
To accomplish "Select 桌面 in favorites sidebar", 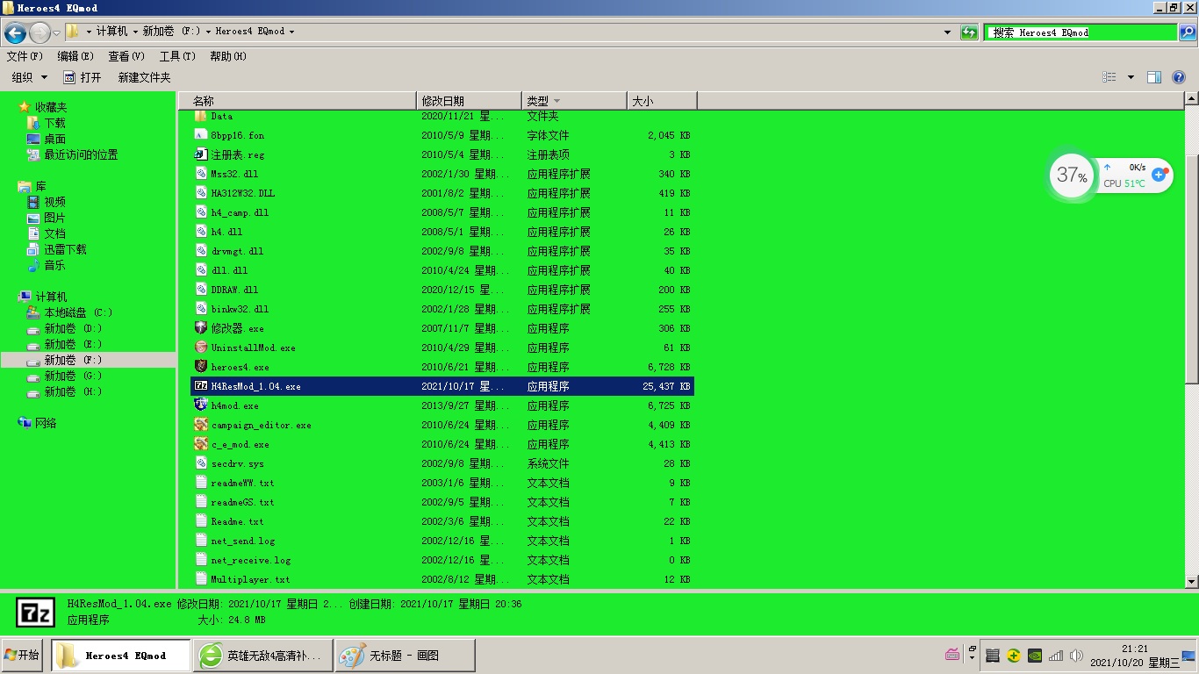I will pos(54,139).
